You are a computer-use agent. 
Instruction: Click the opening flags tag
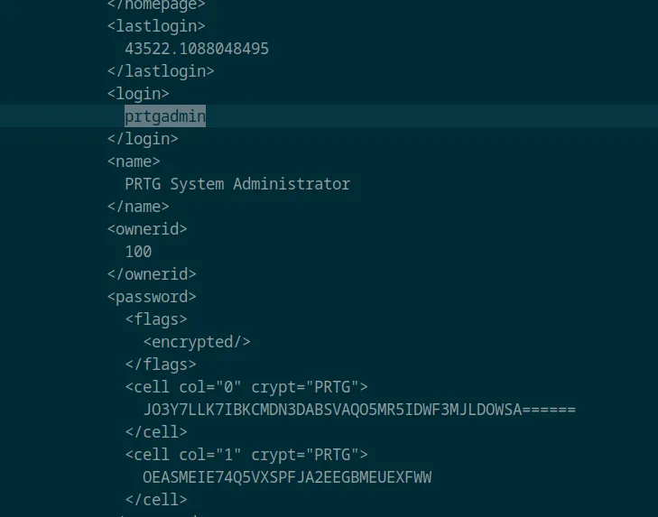click(x=156, y=319)
